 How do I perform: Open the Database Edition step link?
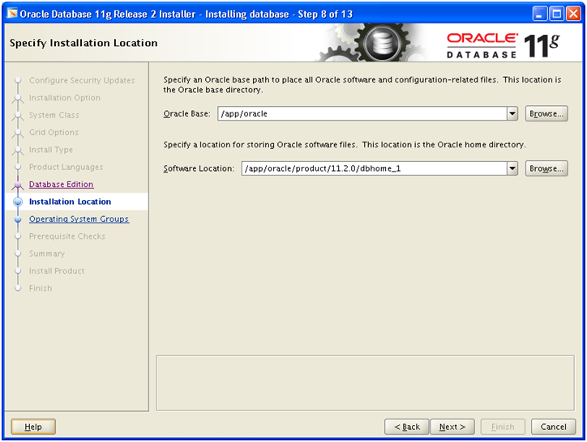(62, 185)
